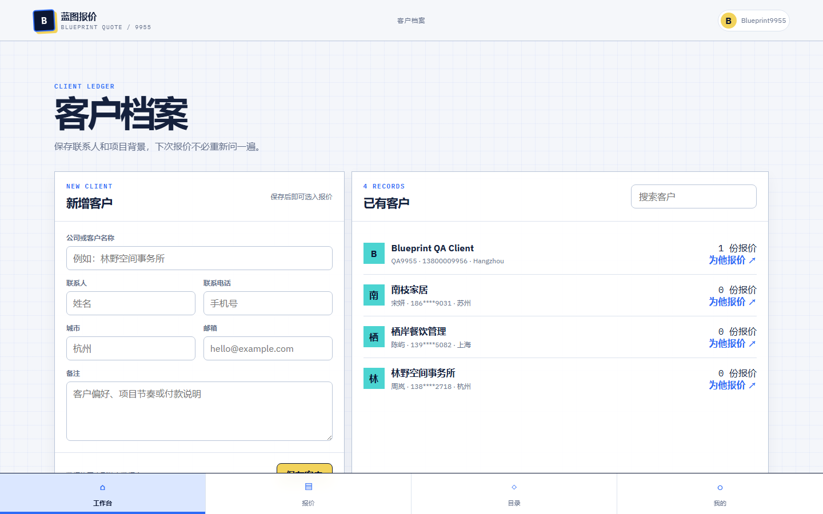Click the 蓝图报价 B logo icon
This screenshot has width=823, height=514.
44,21
